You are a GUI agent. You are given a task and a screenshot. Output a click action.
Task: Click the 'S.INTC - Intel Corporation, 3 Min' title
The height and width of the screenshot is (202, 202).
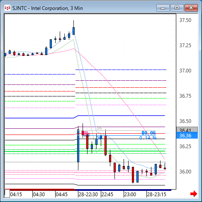tap(48, 8)
